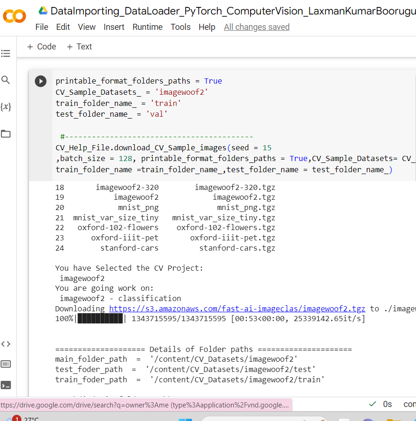
Task: Click the 'imagewoof2 - classification' output text
Action: coord(120,299)
